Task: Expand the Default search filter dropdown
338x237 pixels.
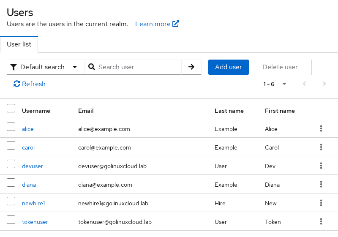Action: coord(46,67)
